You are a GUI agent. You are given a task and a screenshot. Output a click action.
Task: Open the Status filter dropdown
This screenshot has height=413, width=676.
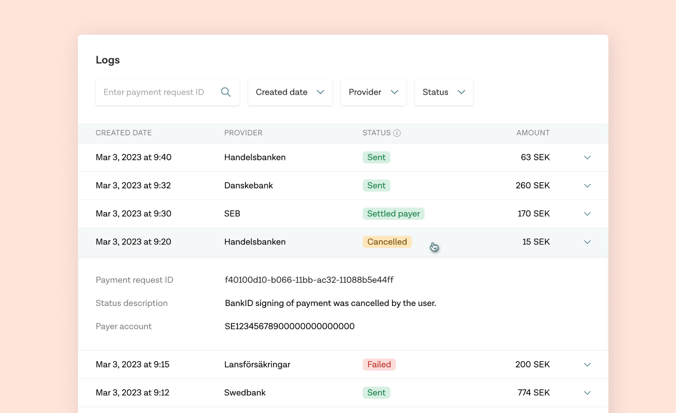click(x=444, y=92)
